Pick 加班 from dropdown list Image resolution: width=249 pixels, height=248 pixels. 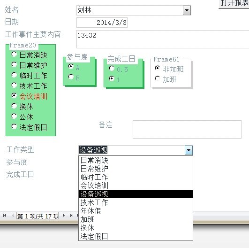136,219
